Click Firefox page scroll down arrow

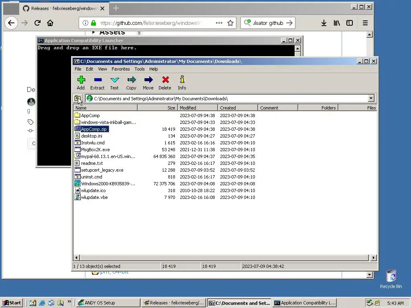point(369,274)
